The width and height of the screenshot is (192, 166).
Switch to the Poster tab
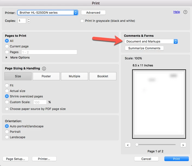click(x=46, y=76)
